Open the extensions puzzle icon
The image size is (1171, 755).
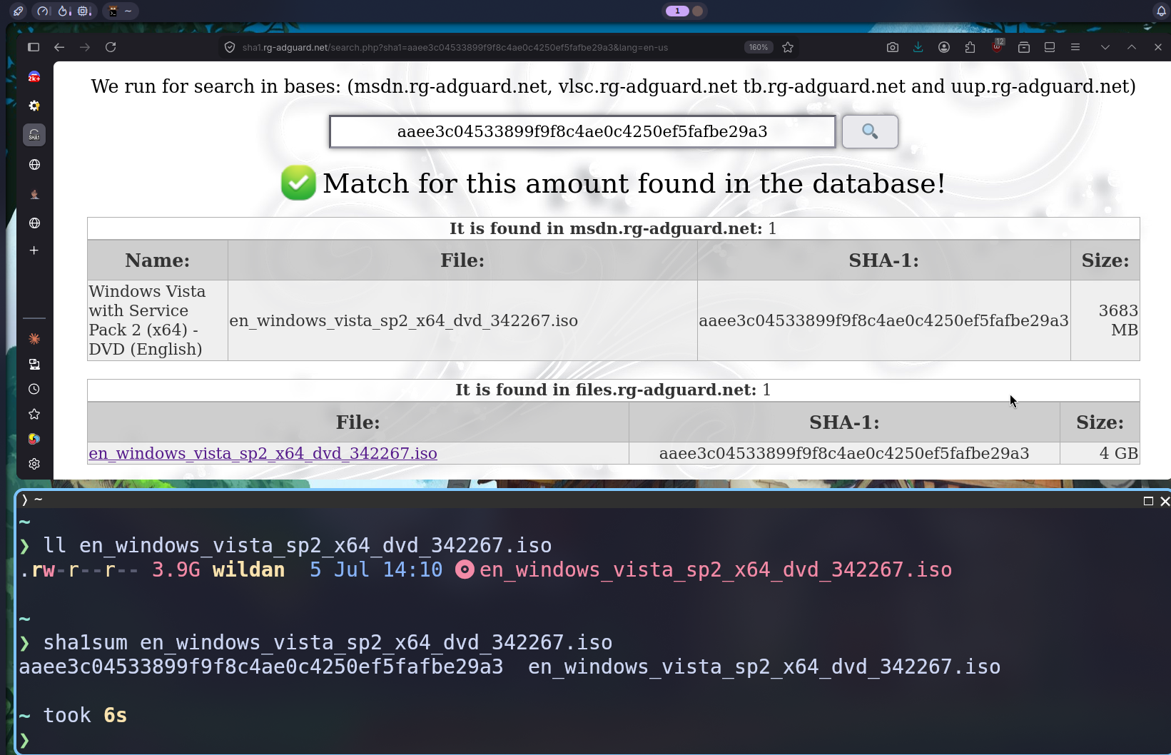coord(970,47)
